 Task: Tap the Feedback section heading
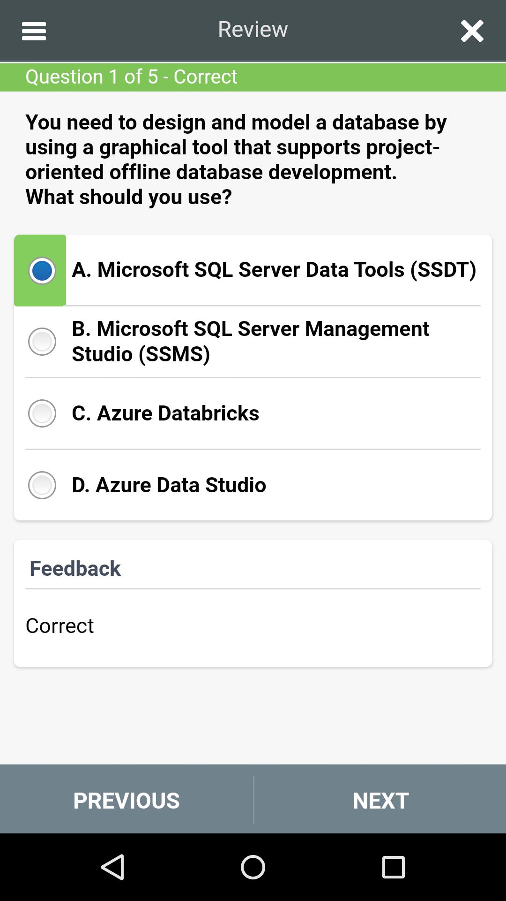coord(75,568)
